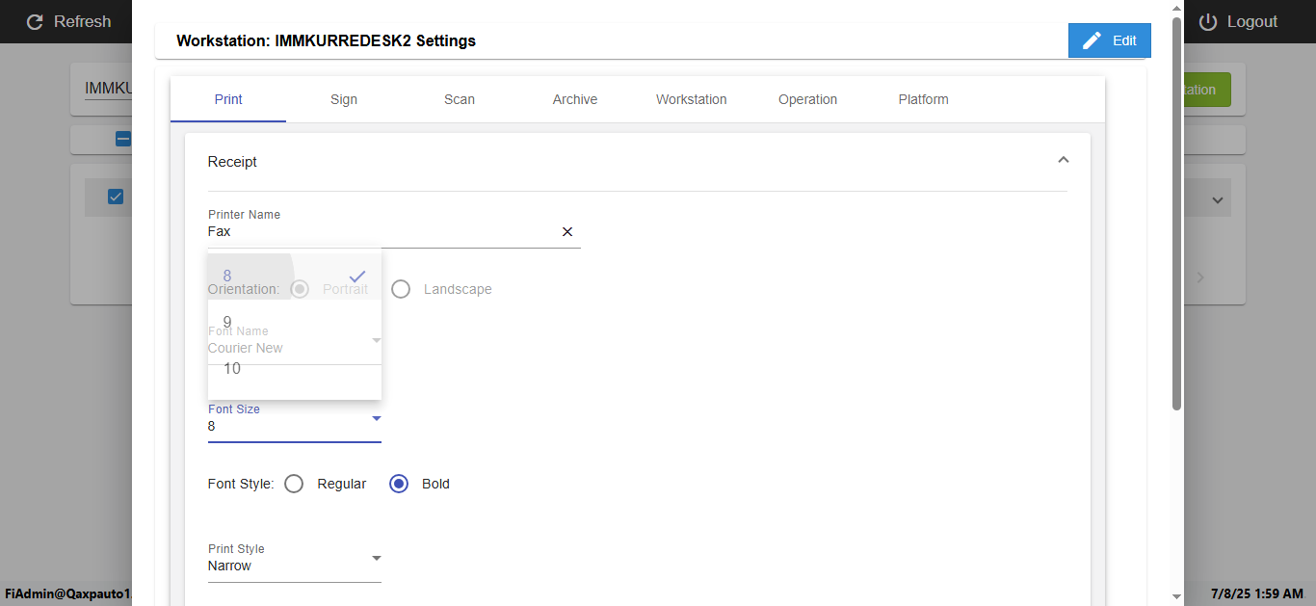The image size is (1316, 606).
Task: Select the Landscape orientation radio button
Action: point(401,289)
